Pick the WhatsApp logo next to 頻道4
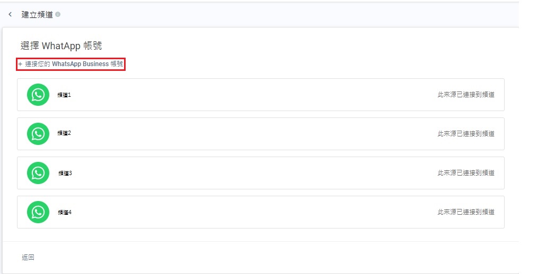 tap(38, 212)
